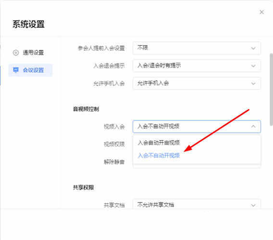Click the 通用设置 gear icon
This screenshot has width=273, height=240.
point(16,52)
